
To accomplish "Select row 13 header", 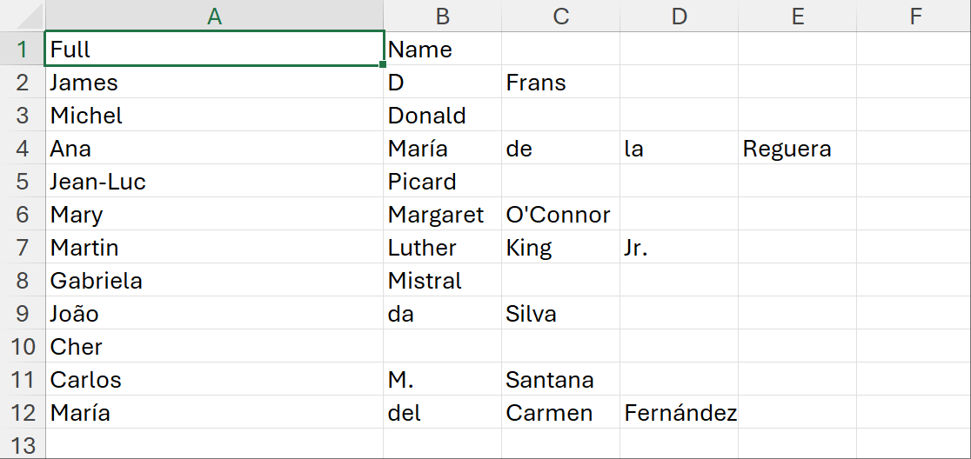I will (x=23, y=446).
